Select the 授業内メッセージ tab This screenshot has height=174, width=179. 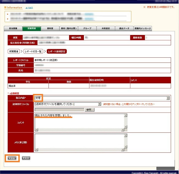(x=143, y=28)
